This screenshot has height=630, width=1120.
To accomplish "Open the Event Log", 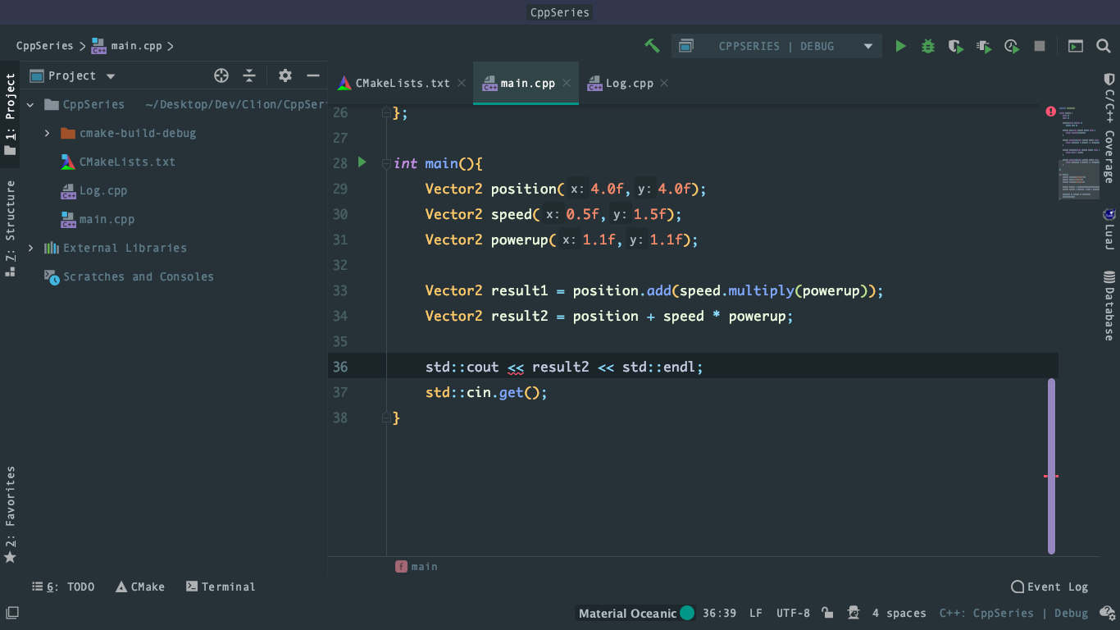I will 1049,587.
